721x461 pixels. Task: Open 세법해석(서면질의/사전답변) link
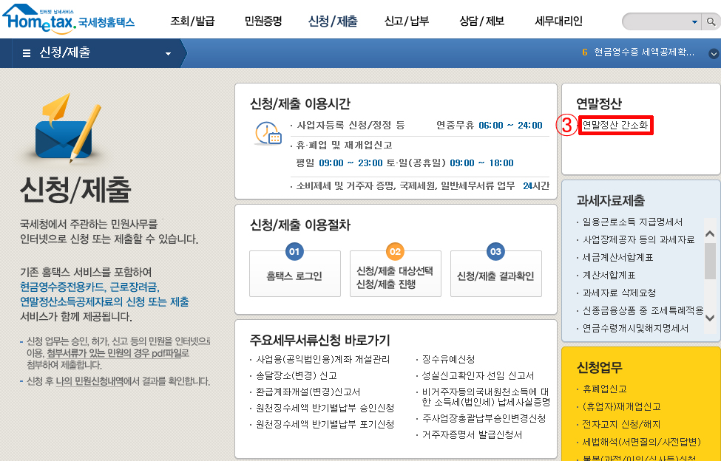click(x=641, y=443)
